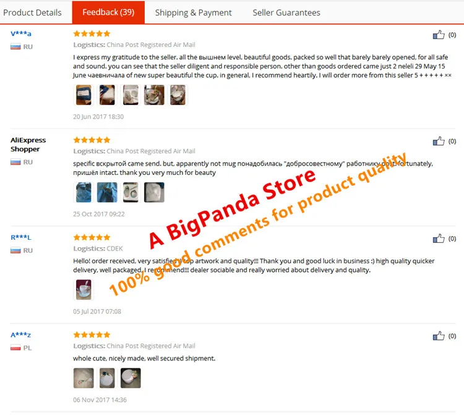Click Polish flag icon beside A***z
The height and width of the screenshot is (416, 464).
coord(15,348)
